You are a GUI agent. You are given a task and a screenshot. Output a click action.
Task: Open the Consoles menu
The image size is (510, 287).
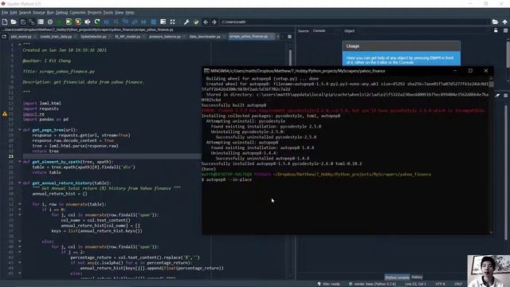[x=77, y=13]
